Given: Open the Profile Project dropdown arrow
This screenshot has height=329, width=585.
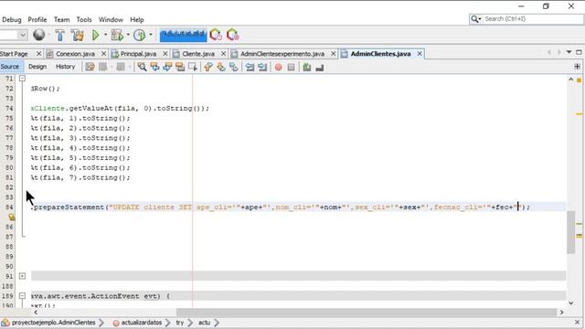Looking at the screenshot, I should (x=151, y=35).
